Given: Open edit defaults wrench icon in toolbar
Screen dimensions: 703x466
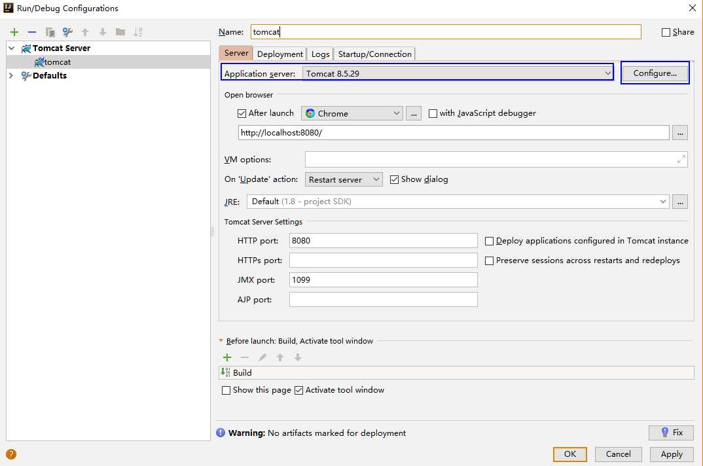Looking at the screenshot, I should point(67,32).
